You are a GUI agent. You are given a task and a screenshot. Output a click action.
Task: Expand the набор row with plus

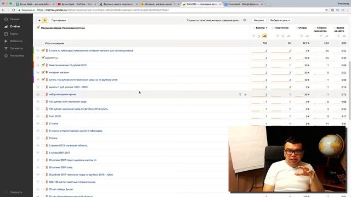(x=38, y=95)
